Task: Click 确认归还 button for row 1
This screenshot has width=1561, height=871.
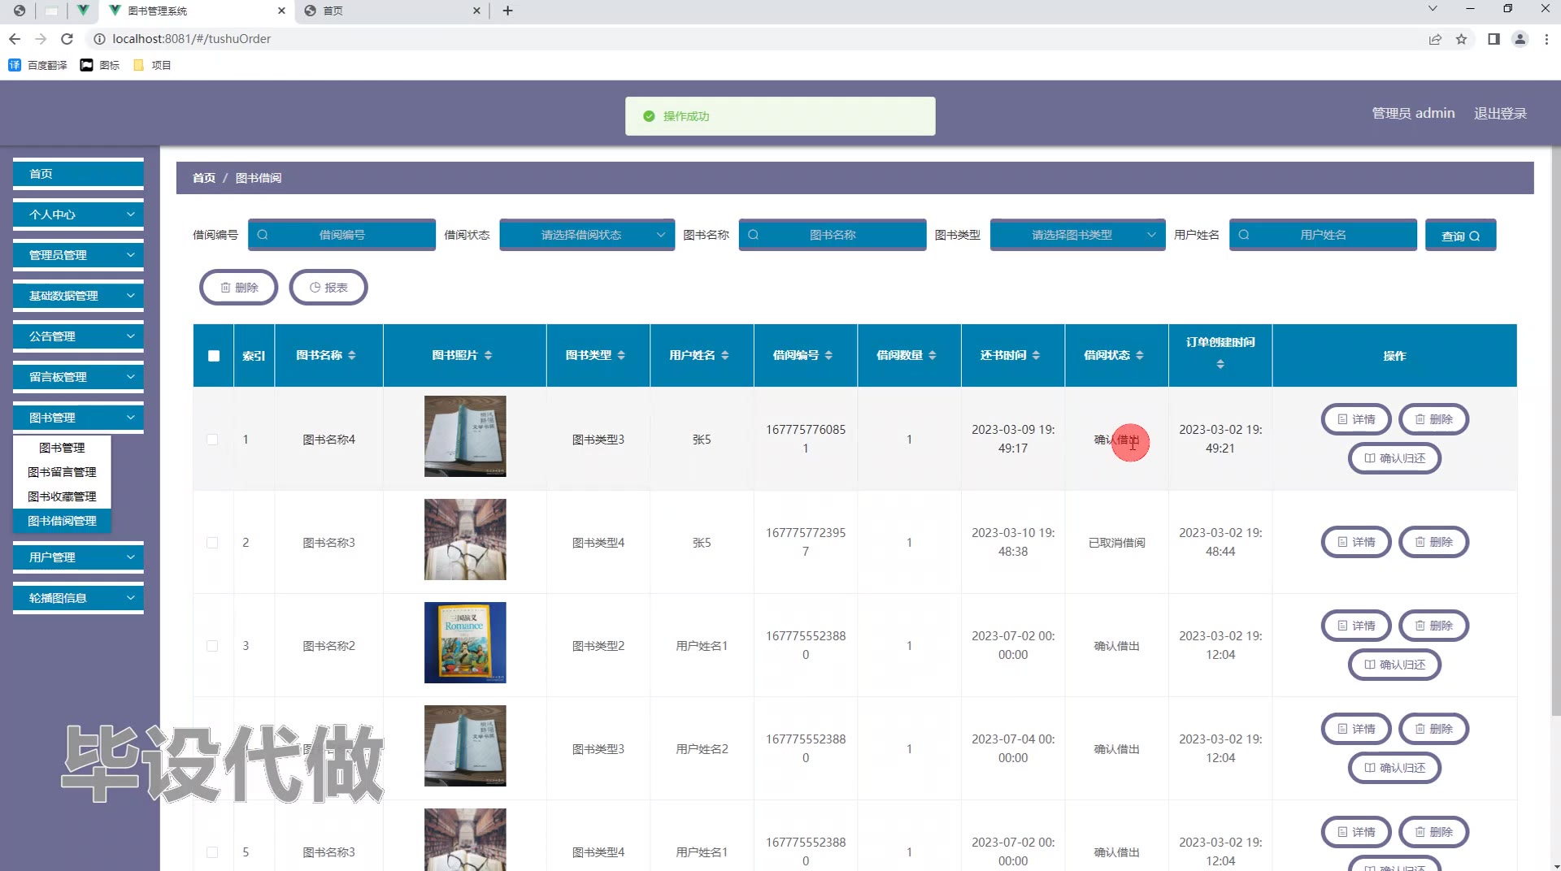Action: click(x=1394, y=458)
